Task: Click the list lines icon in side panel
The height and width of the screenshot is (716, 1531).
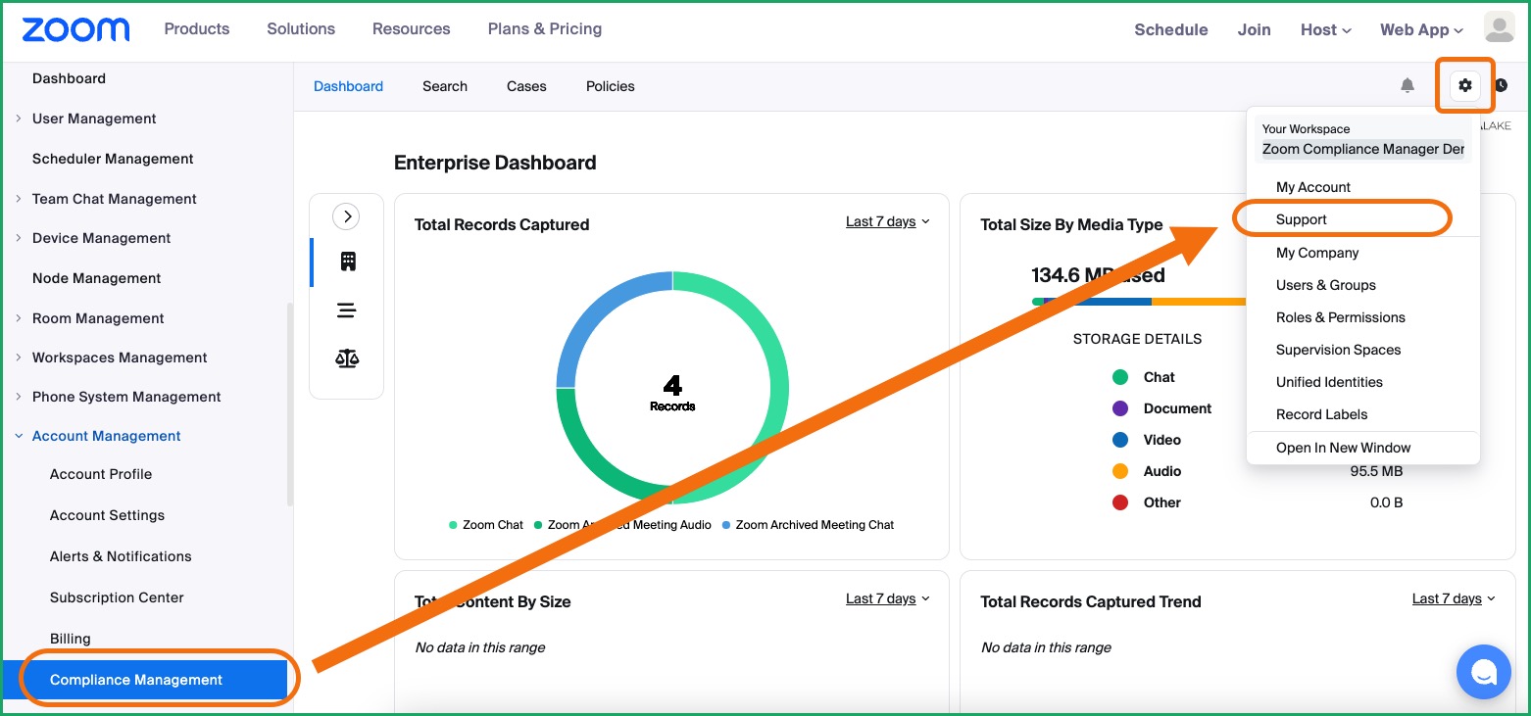Action: click(x=346, y=310)
